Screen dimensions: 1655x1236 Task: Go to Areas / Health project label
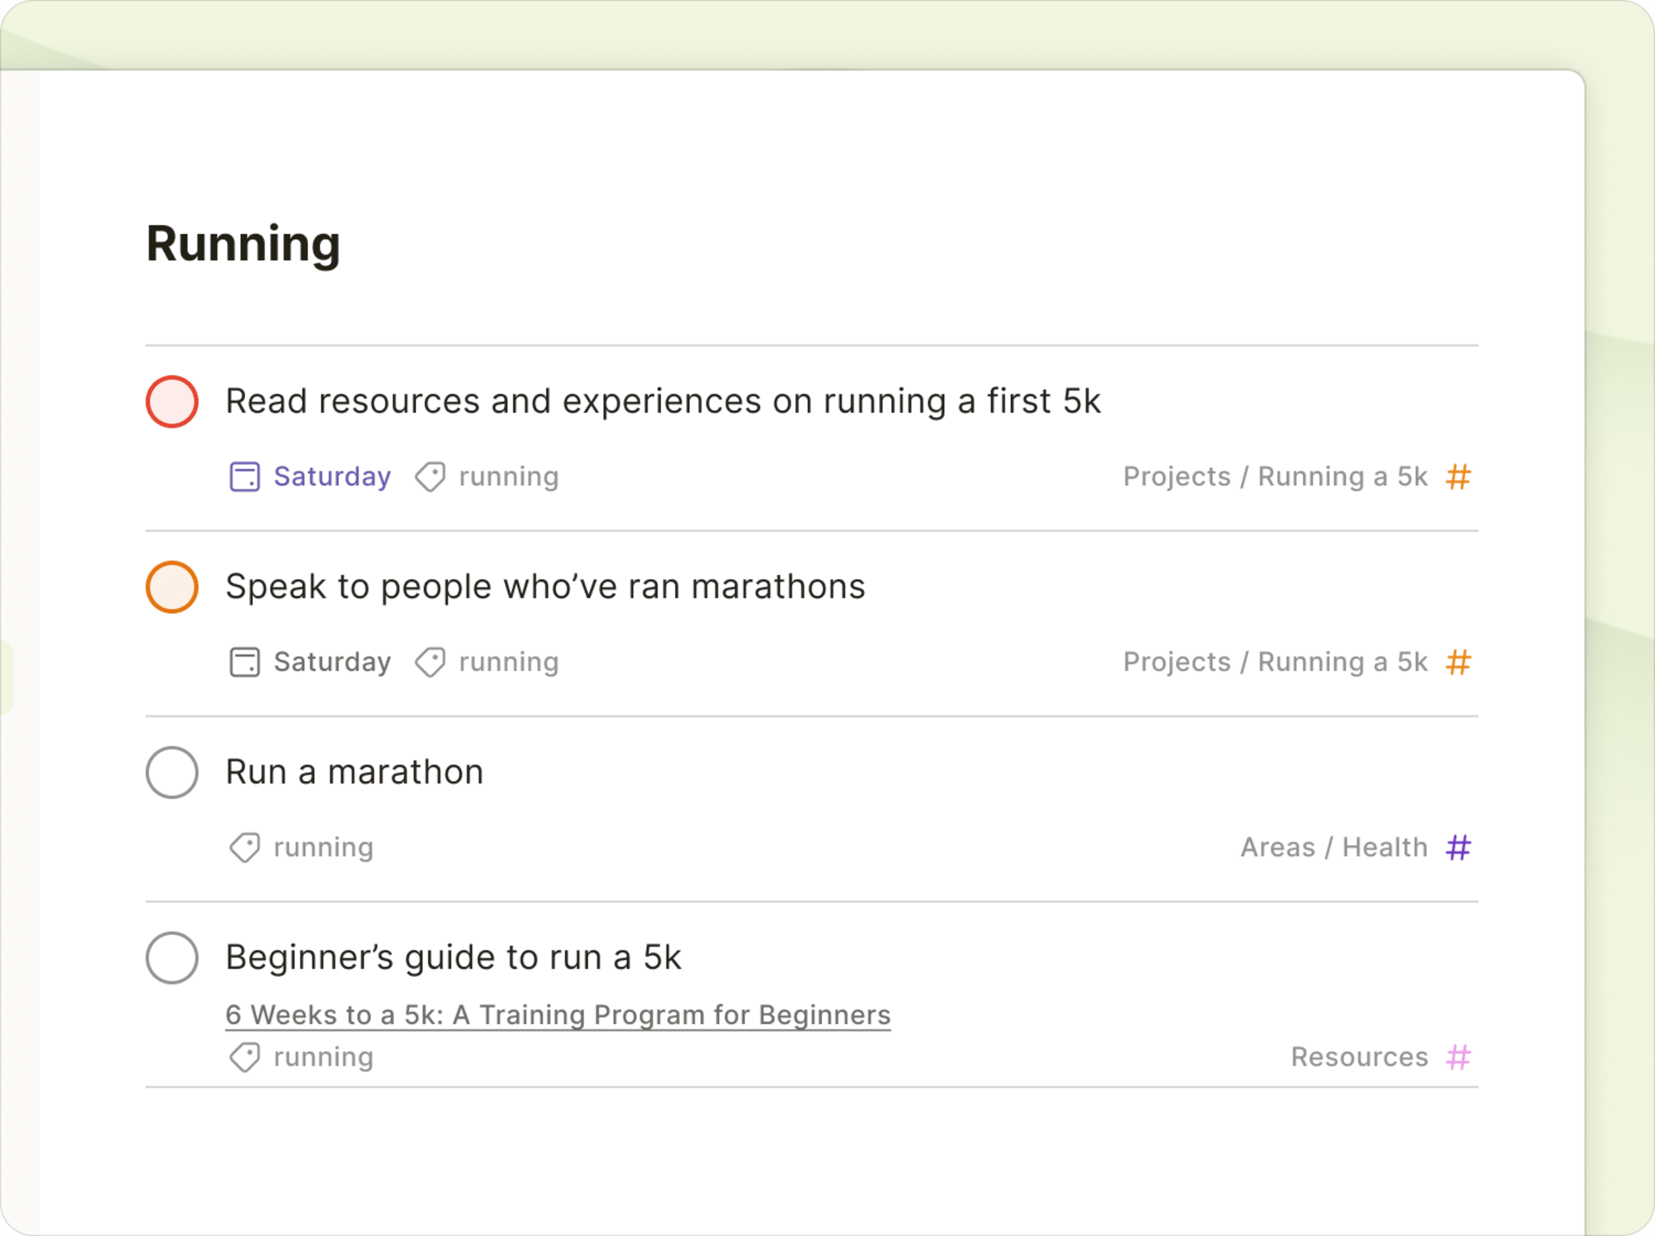click(1333, 848)
